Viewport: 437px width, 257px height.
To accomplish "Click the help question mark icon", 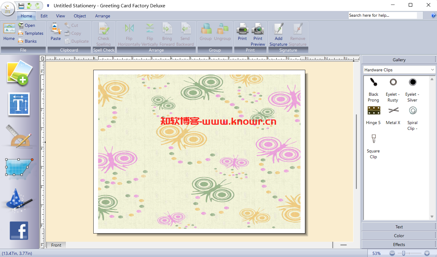I will (433, 15).
